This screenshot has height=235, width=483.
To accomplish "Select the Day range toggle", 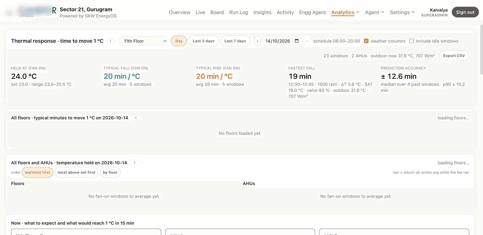I will pos(179,41).
